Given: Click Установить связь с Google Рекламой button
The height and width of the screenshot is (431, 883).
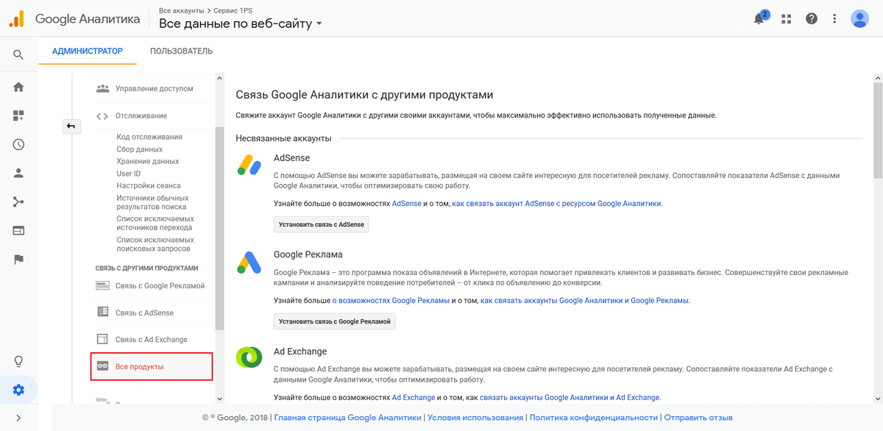Looking at the screenshot, I should (x=334, y=321).
